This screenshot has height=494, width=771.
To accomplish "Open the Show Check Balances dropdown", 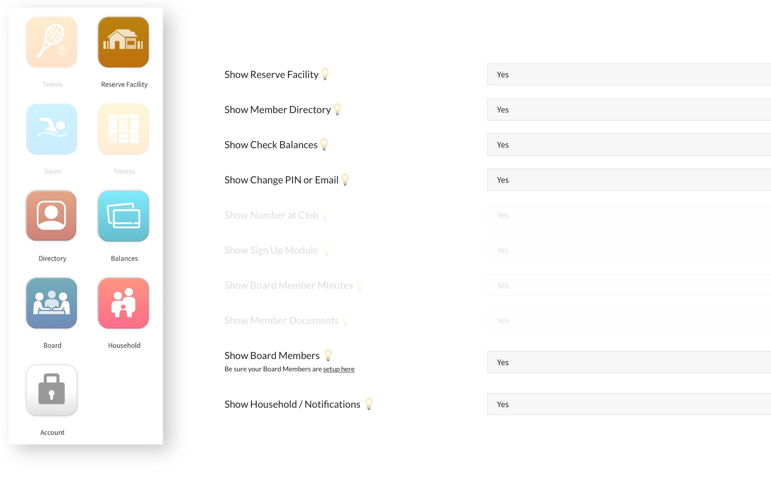I will coord(629,145).
